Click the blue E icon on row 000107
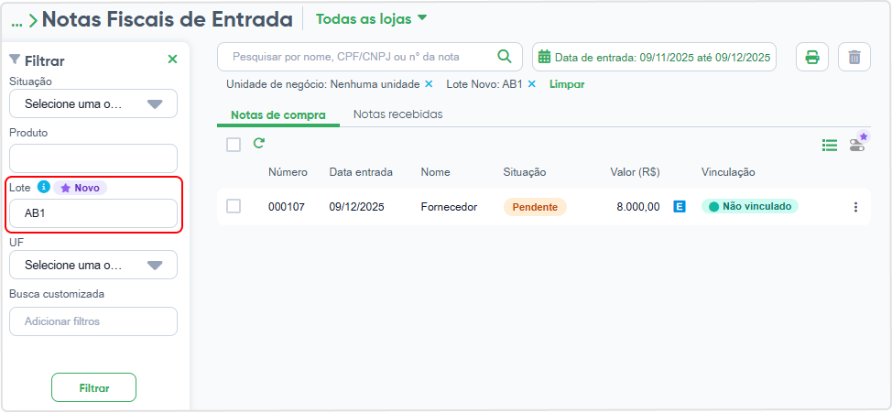The width and height of the screenshot is (892, 413). 680,207
